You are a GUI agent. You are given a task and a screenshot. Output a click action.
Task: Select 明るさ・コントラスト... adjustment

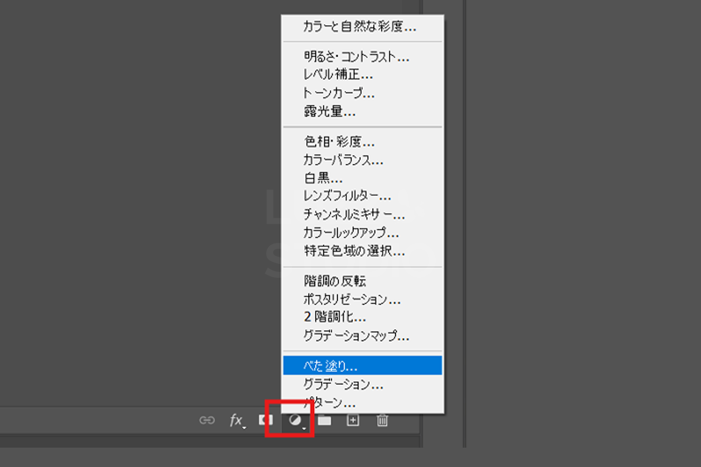pyautogui.click(x=356, y=57)
